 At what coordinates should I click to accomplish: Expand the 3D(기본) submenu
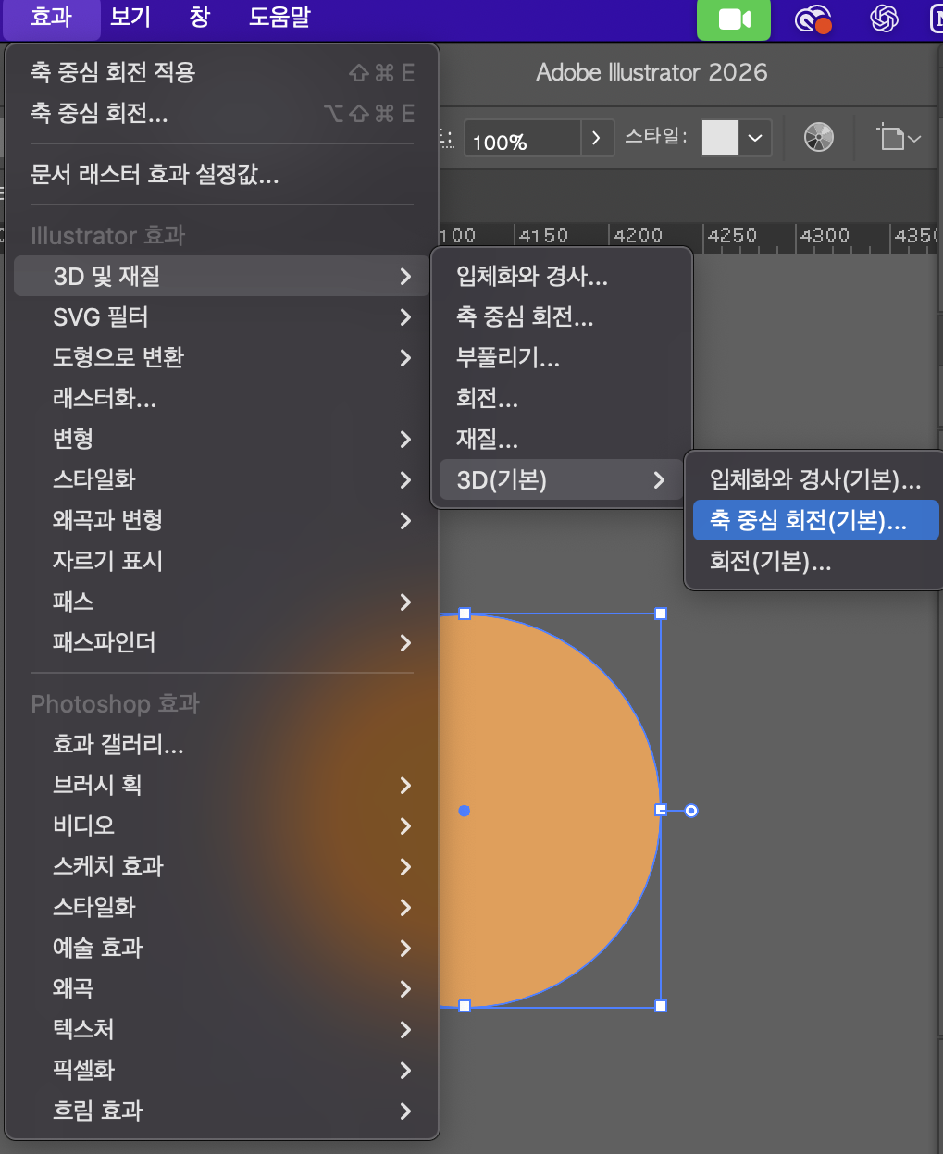[x=562, y=479]
